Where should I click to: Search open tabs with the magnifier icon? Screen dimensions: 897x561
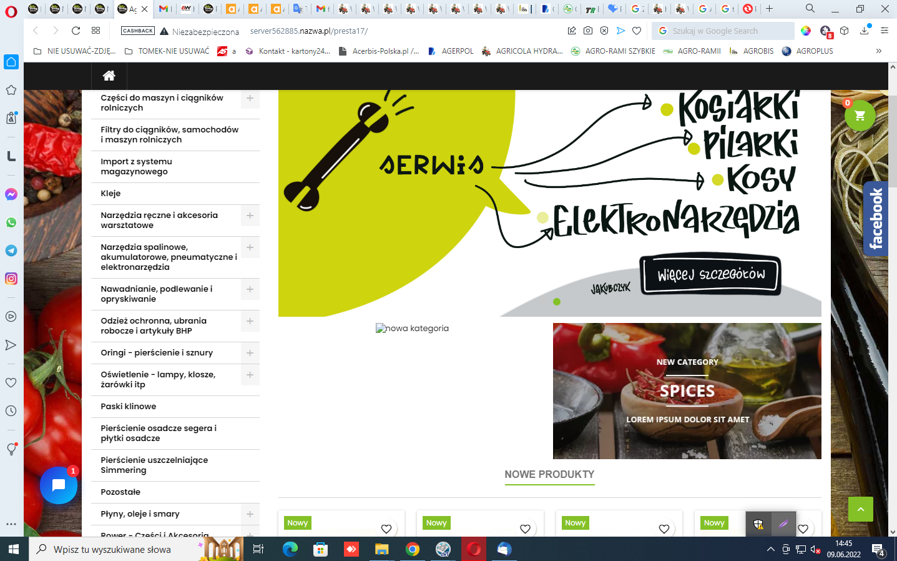[810, 9]
